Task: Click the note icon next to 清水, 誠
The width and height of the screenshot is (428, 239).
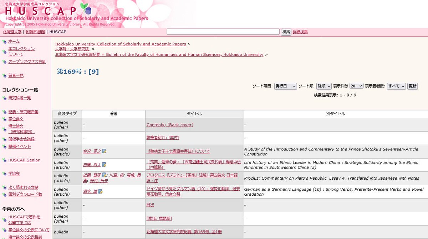Action: 101,191
